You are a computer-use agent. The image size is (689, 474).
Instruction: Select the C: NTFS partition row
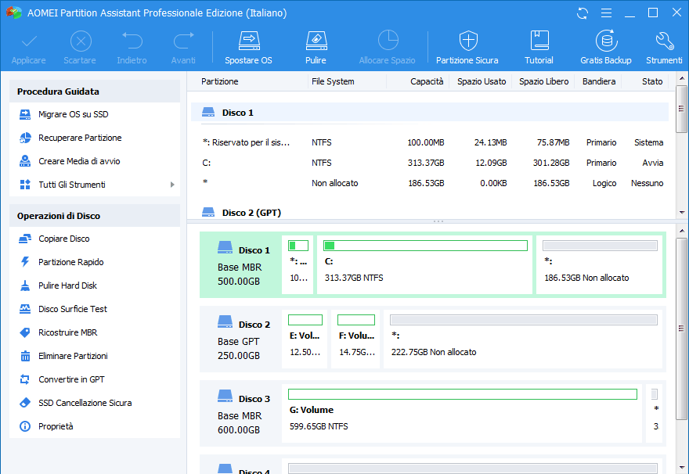point(431,163)
